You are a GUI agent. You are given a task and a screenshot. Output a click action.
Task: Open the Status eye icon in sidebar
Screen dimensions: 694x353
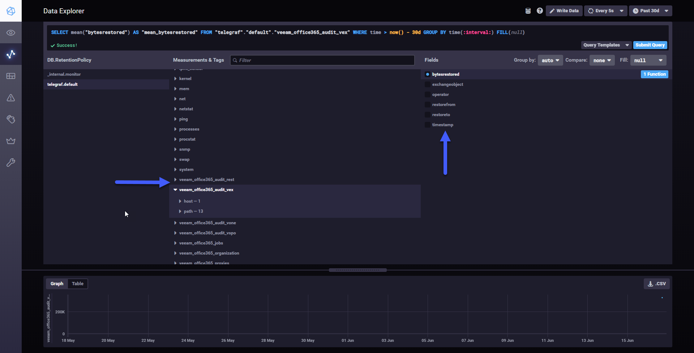pyautogui.click(x=11, y=33)
